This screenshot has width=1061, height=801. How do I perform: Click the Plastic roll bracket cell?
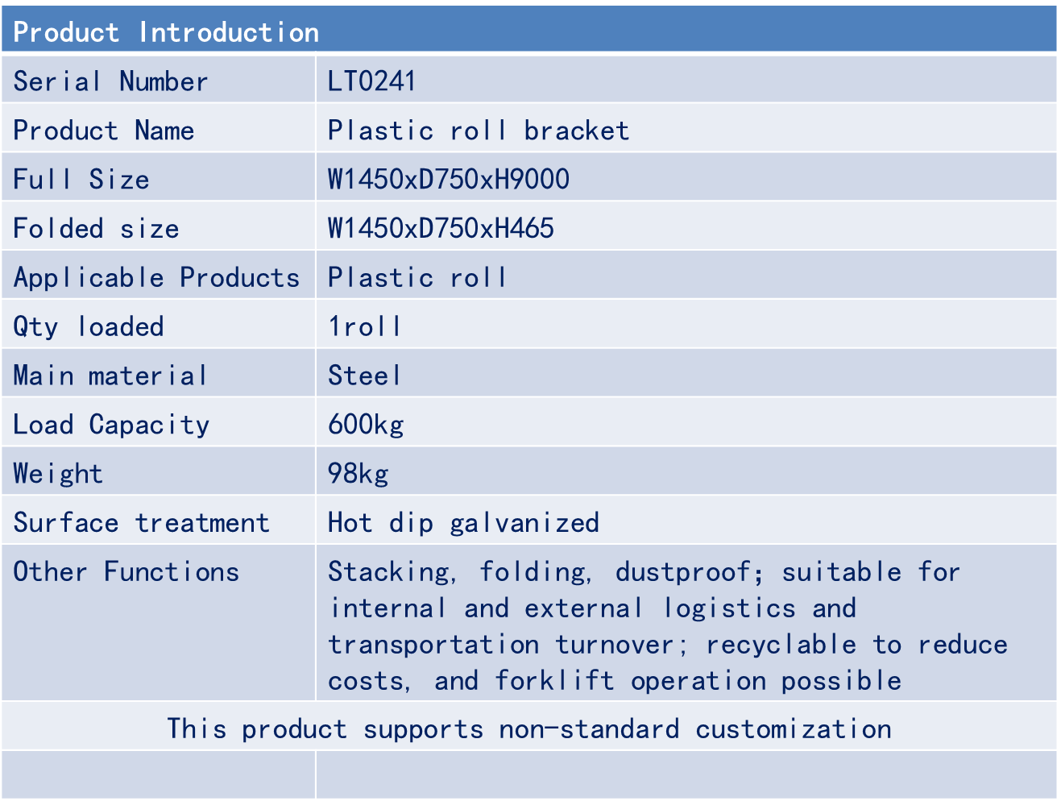[478, 131]
